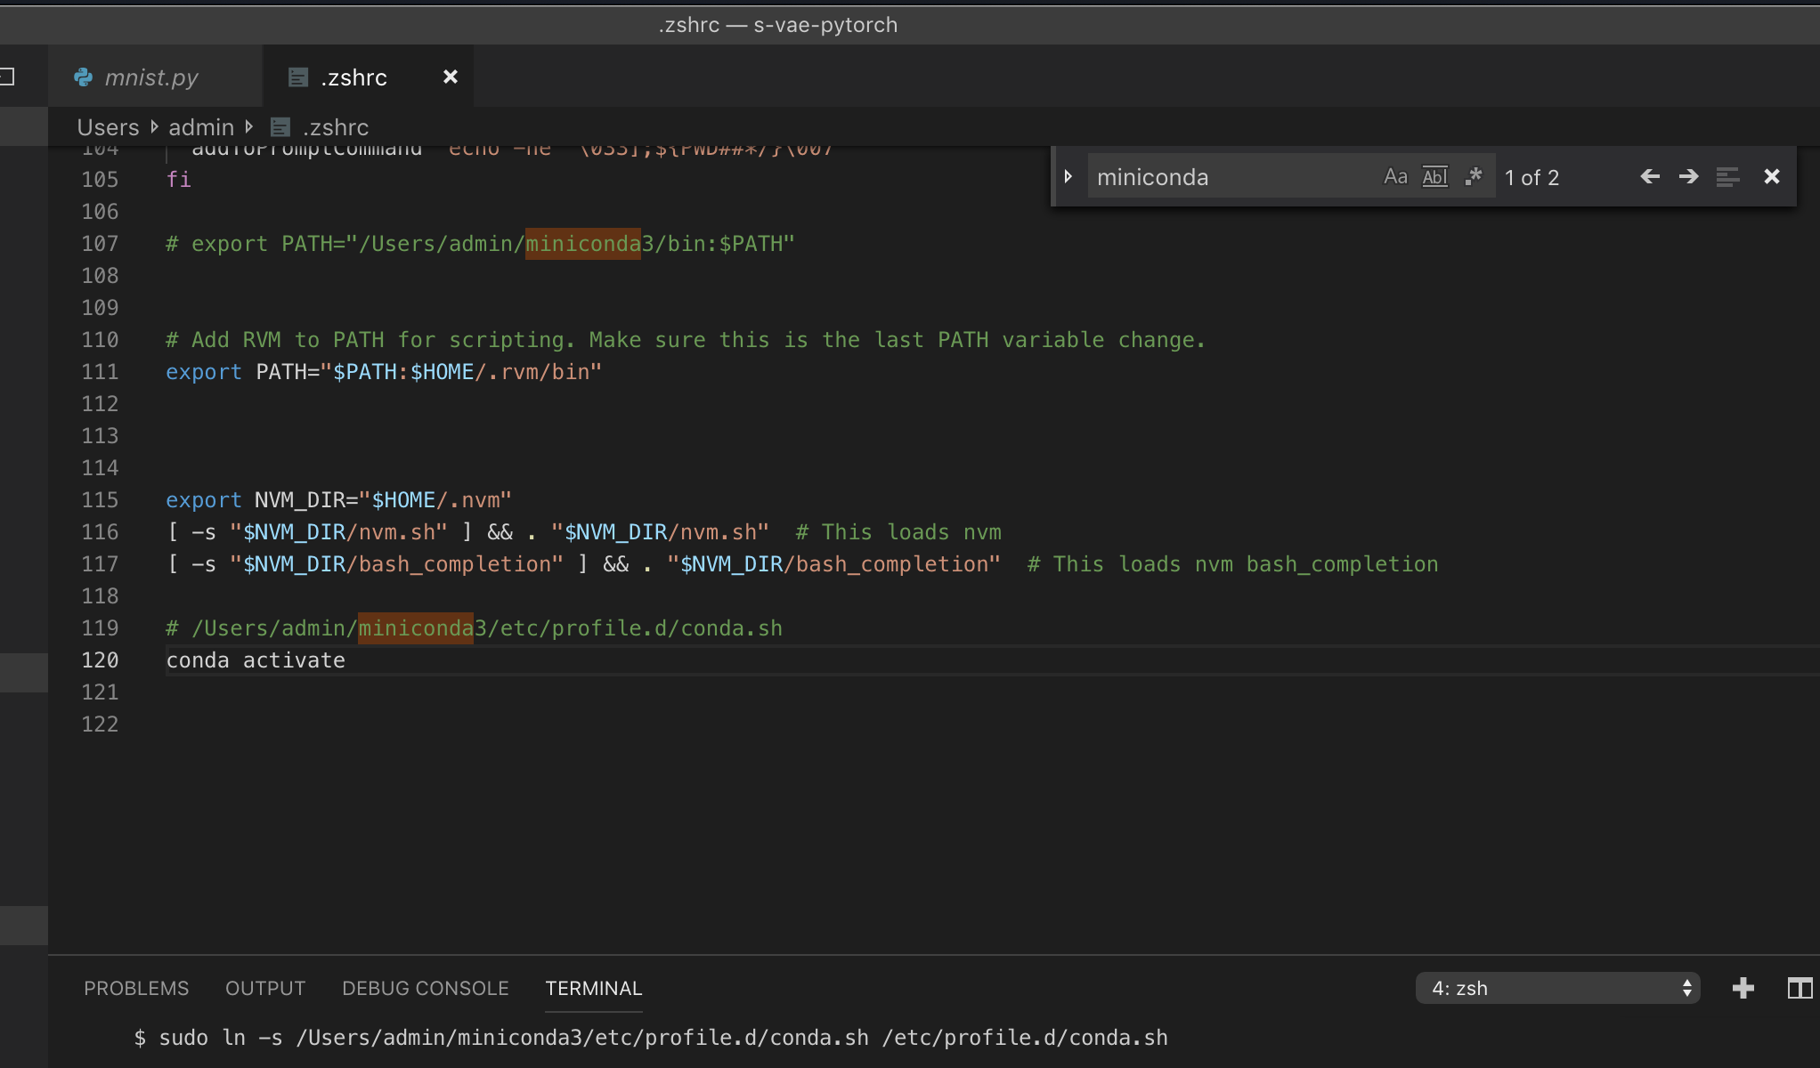Open a new terminal with the plus icon
This screenshot has width=1820, height=1068.
pos(1742,988)
